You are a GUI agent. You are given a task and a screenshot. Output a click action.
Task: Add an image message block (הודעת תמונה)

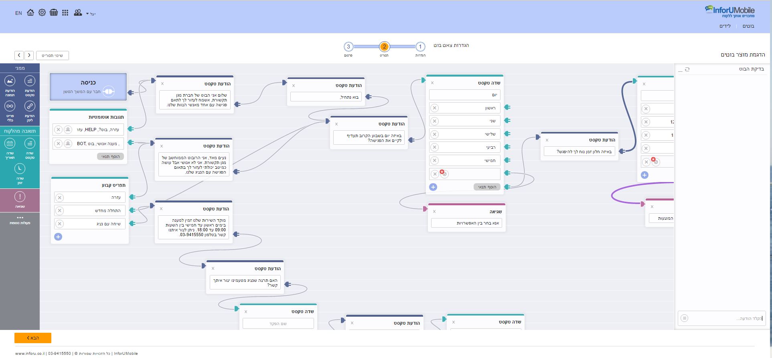pos(10,86)
